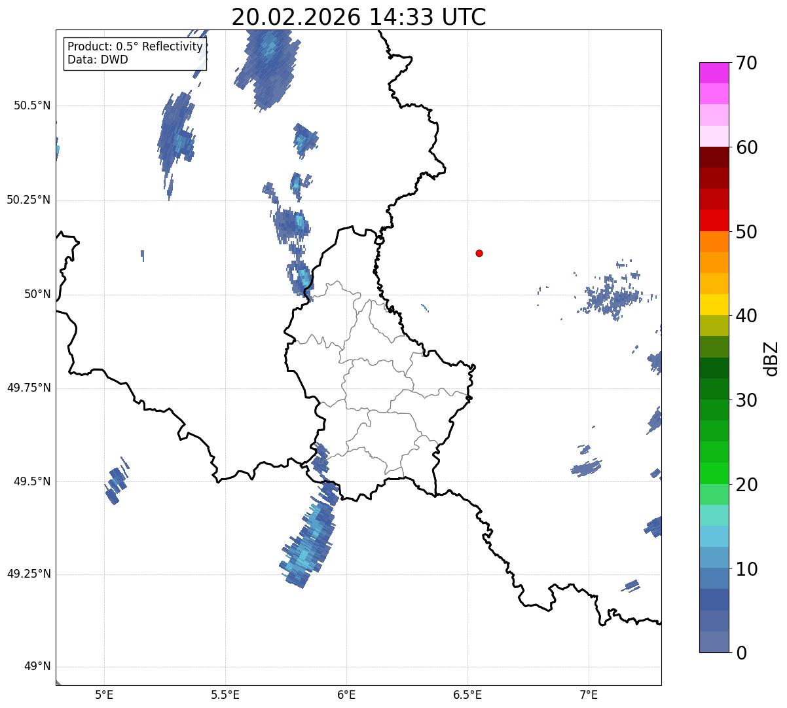Click the colorbar tick label 60

point(746,147)
